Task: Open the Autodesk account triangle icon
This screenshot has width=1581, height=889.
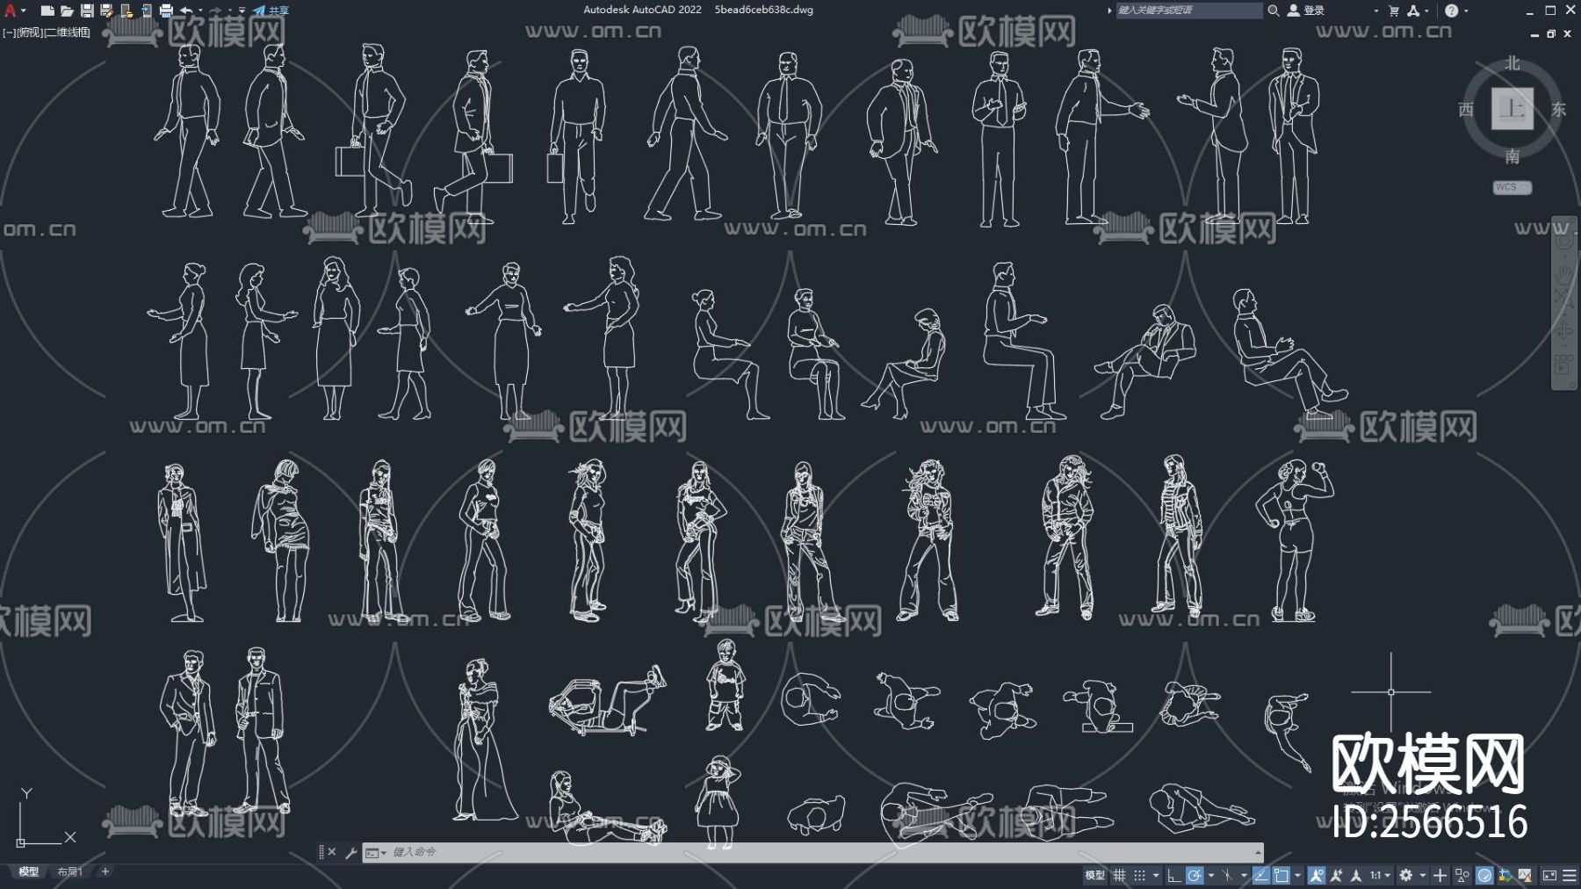Action: [x=1413, y=11]
